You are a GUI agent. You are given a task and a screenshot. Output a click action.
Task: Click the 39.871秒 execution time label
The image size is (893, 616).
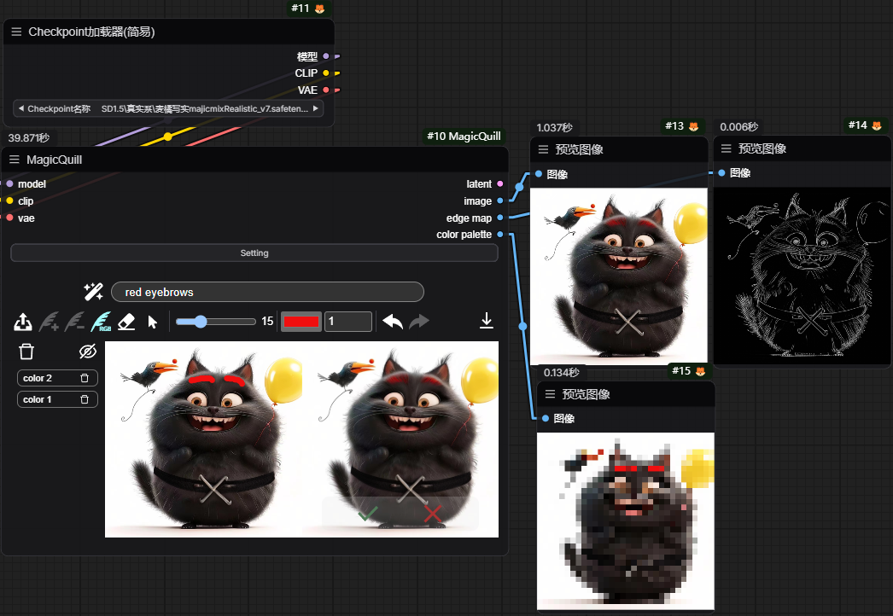pos(28,137)
